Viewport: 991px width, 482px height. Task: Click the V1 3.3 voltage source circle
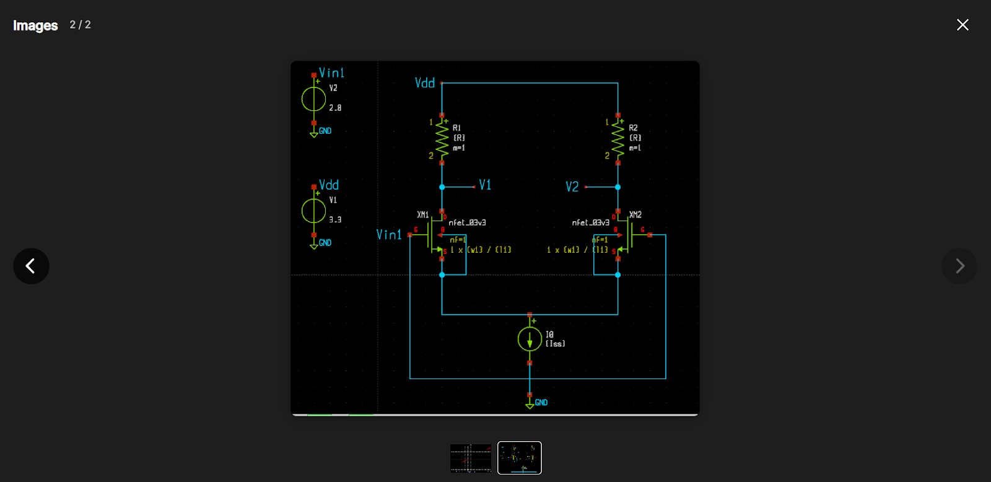313,211
